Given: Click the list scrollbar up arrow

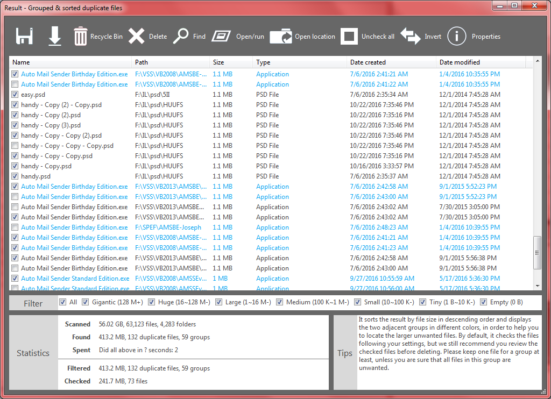Looking at the screenshot, I should 538,61.
